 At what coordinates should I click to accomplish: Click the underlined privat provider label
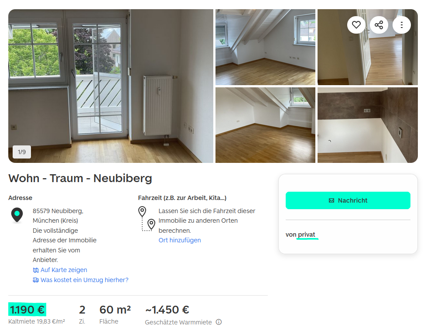pos(307,234)
